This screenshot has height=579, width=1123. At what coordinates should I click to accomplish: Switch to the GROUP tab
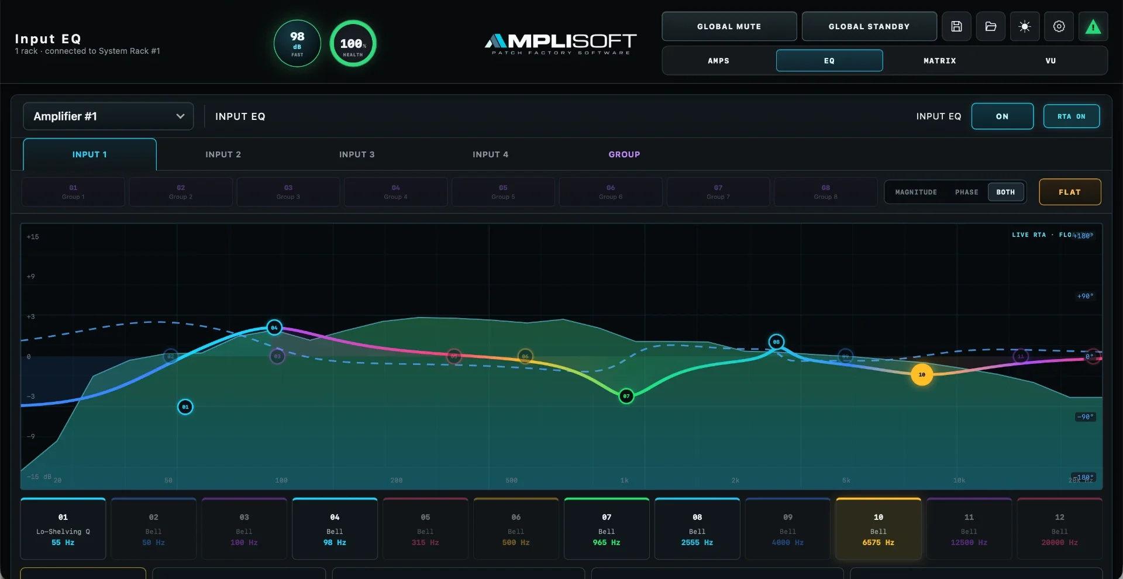[624, 154]
